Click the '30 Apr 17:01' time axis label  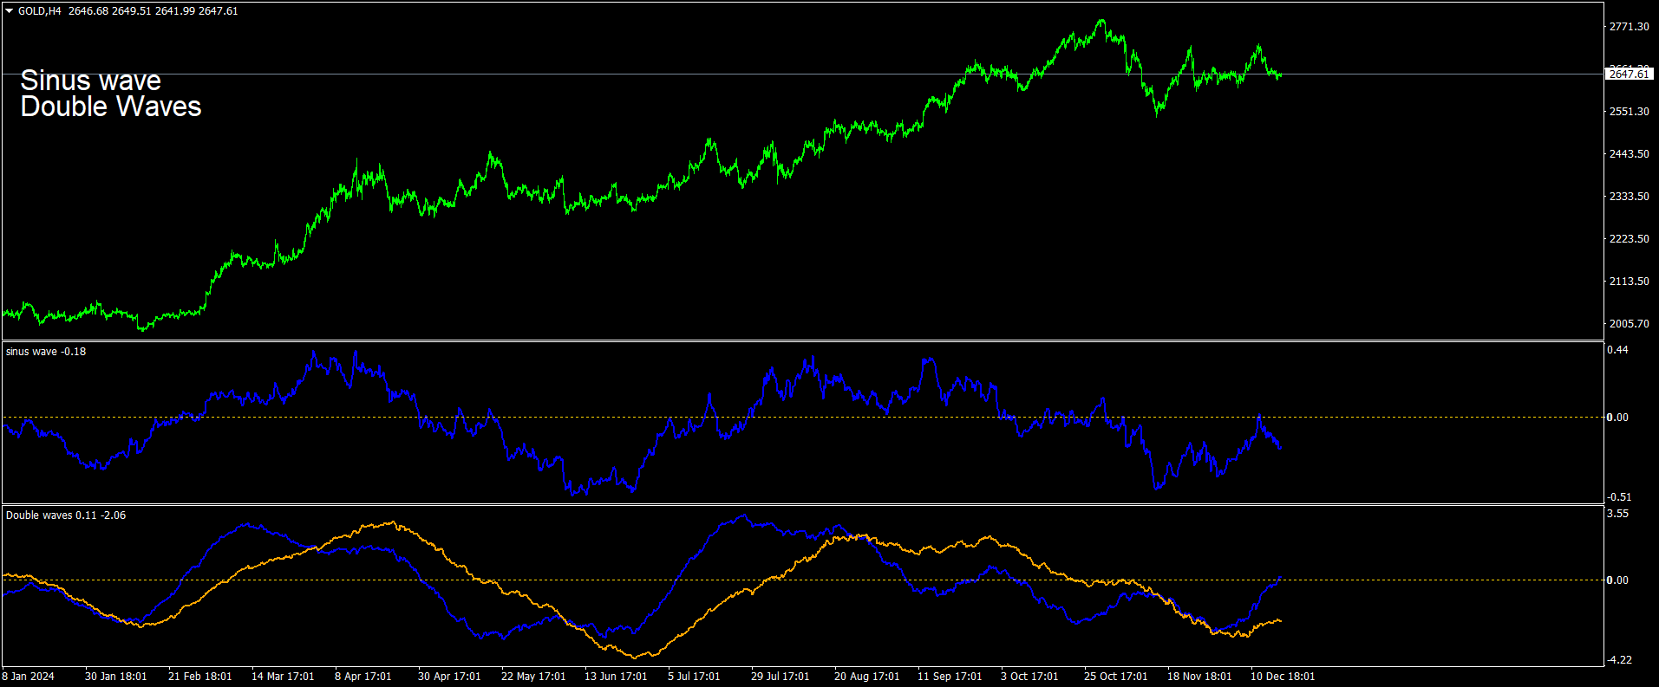pyautogui.click(x=449, y=677)
